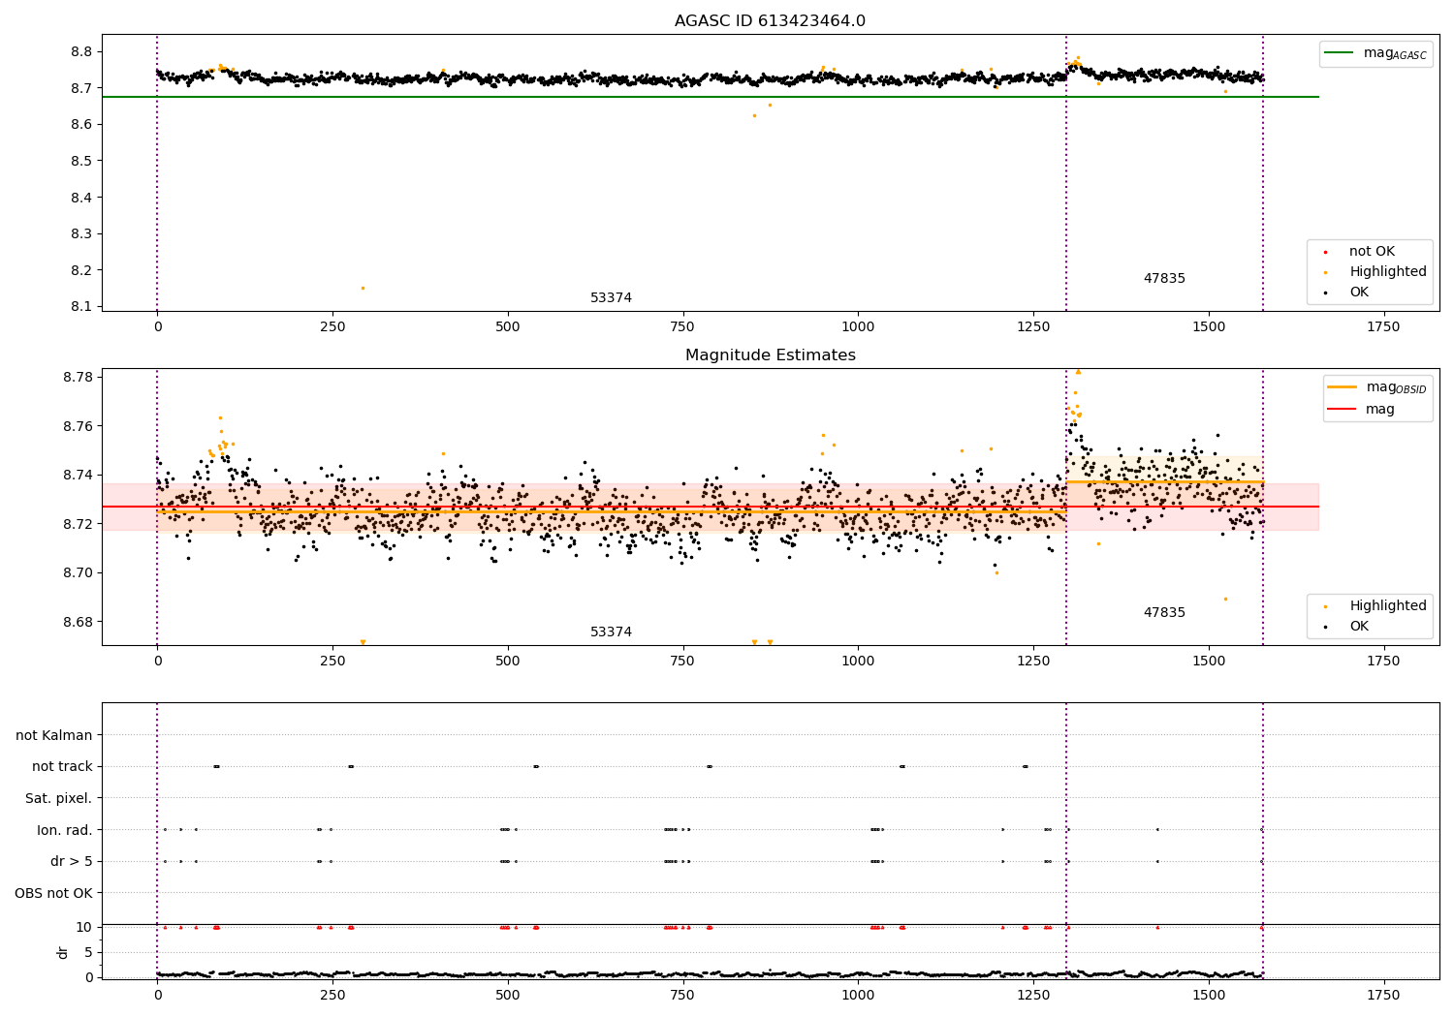Click the '8.68' y-axis tick in middle panel
This screenshot has width=1454, height=1017.
click(x=78, y=622)
